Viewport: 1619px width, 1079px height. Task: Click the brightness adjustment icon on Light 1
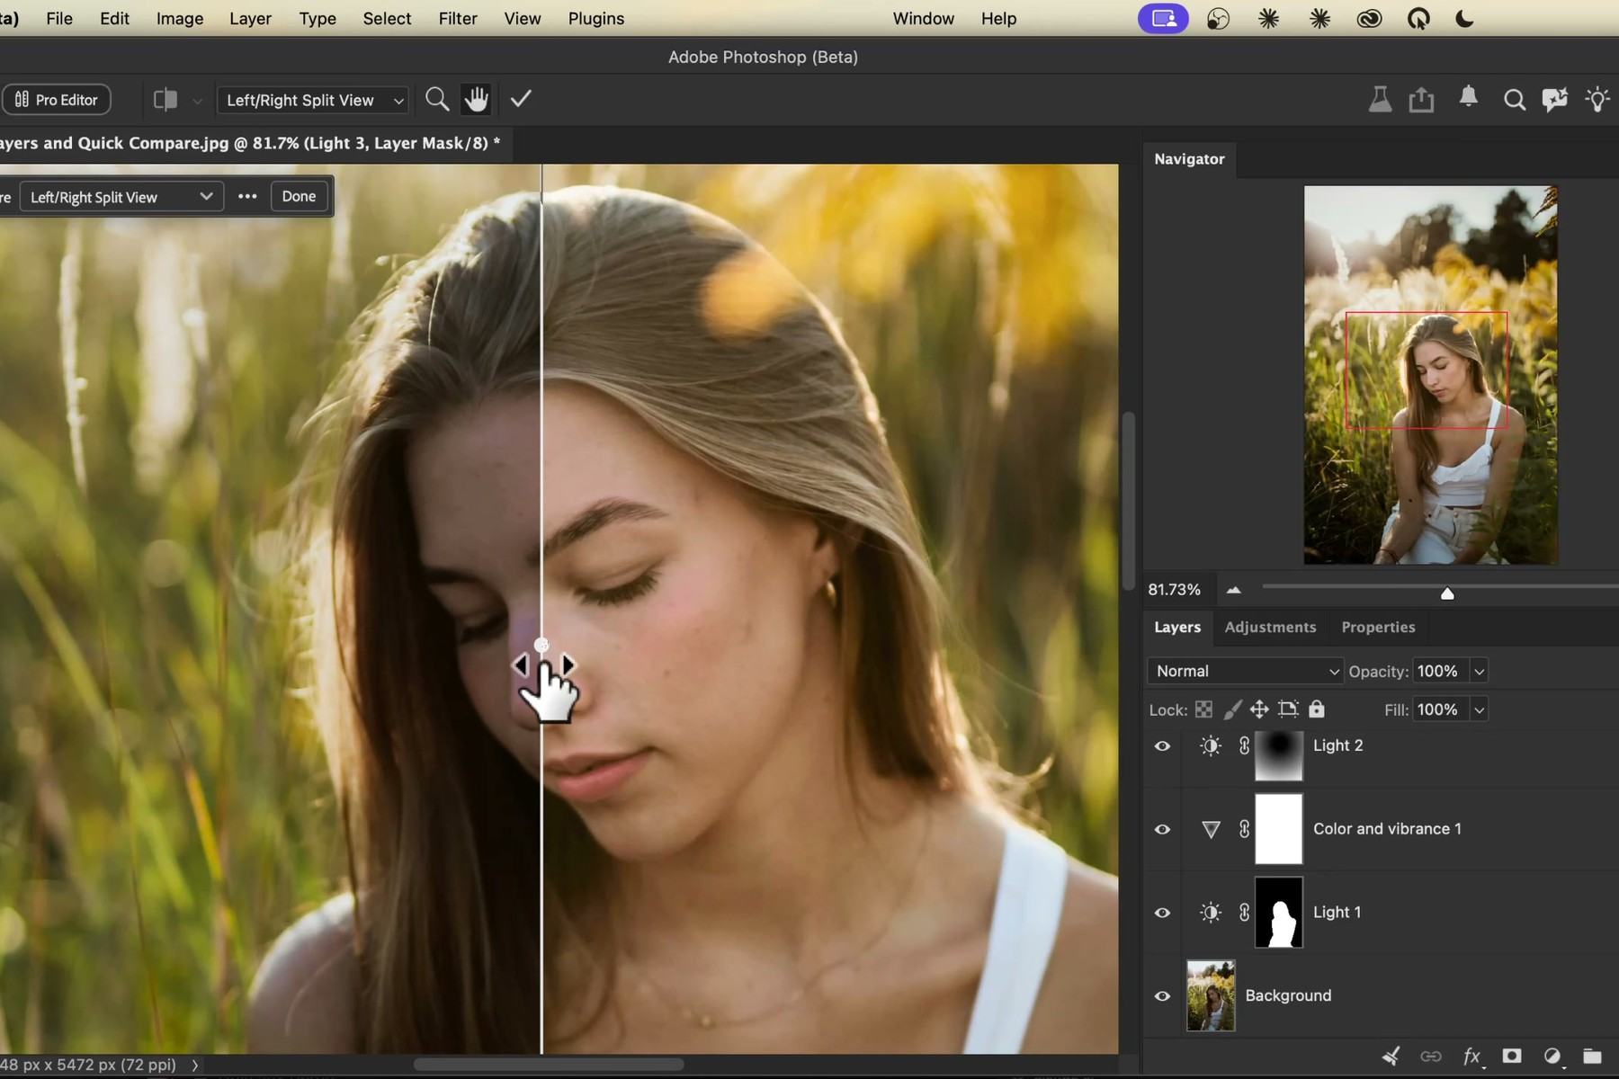point(1211,913)
